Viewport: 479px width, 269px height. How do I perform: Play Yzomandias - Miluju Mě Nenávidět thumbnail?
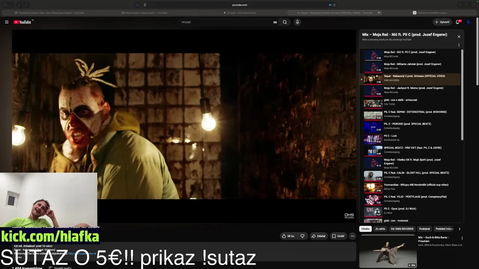[x=373, y=188]
